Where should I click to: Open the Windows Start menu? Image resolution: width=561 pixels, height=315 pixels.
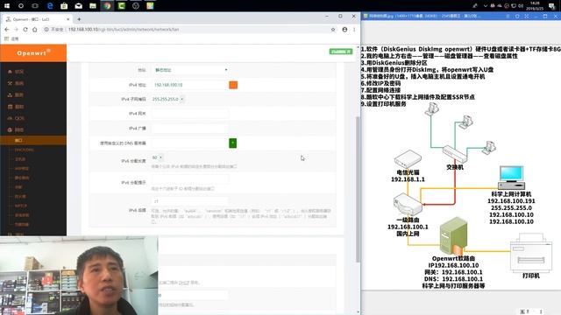coord(7,6)
